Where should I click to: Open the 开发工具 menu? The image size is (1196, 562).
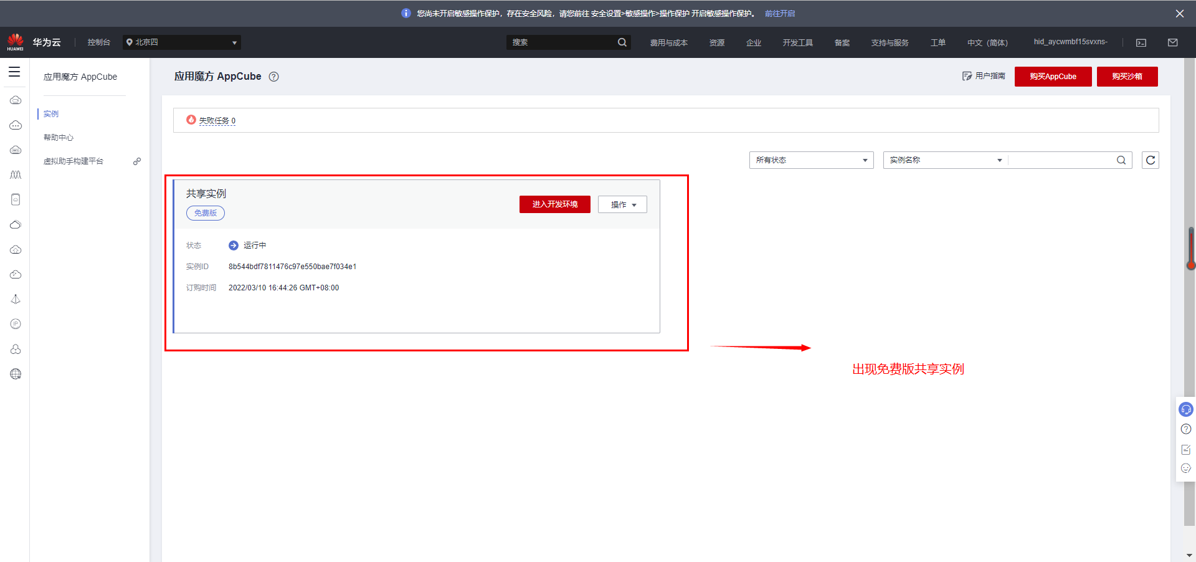798,43
